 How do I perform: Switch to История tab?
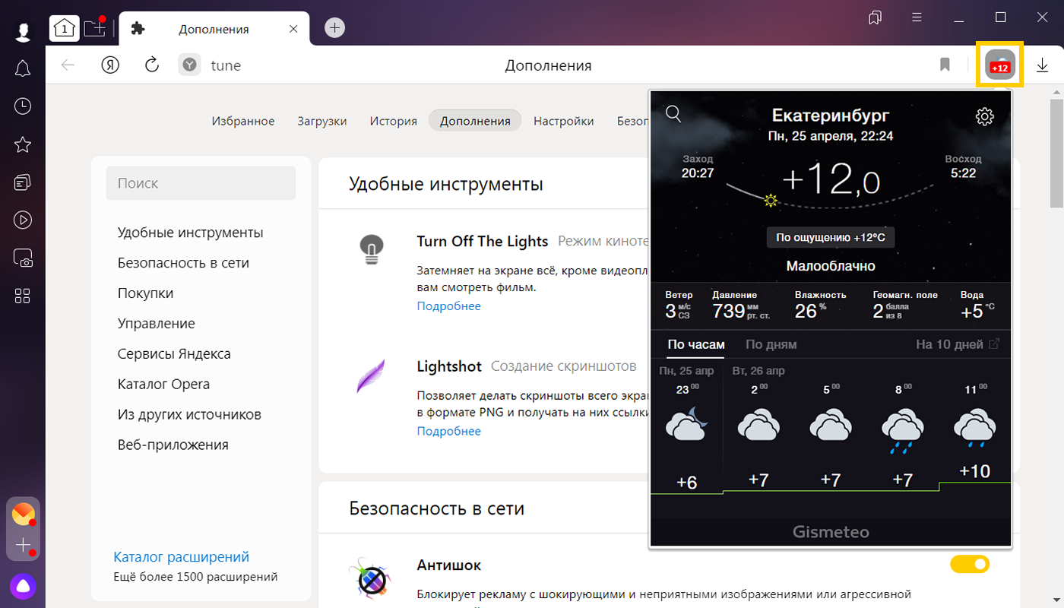(394, 121)
